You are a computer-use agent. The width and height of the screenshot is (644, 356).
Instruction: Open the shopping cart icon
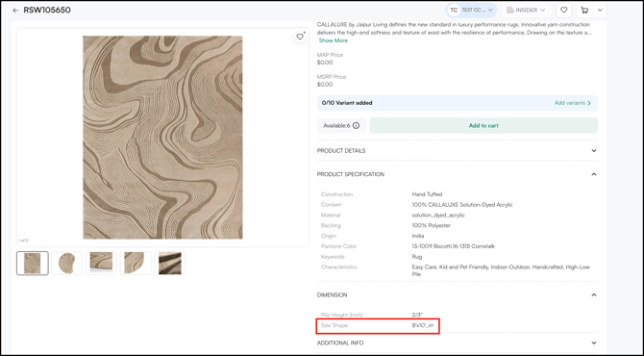pyautogui.click(x=584, y=10)
